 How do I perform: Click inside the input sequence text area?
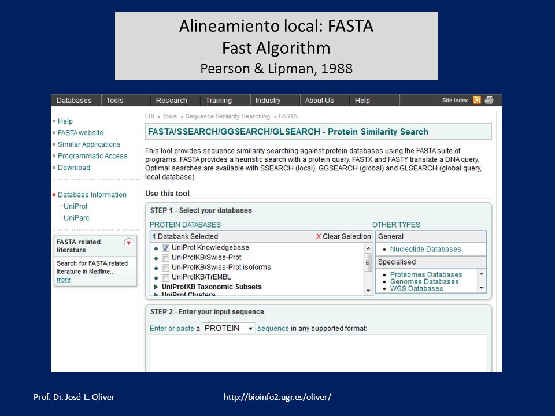[318, 353]
